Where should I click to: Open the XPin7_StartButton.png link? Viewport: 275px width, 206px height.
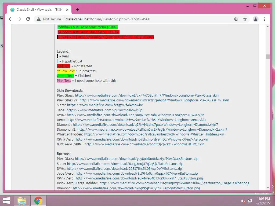139,178
